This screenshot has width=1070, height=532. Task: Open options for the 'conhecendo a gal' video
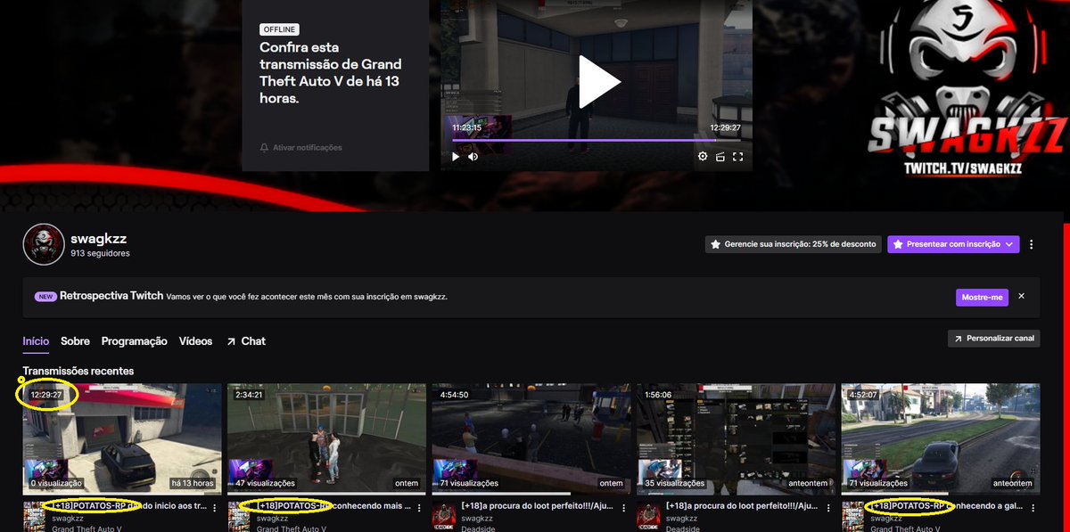pyautogui.click(x=1033, y=506)
